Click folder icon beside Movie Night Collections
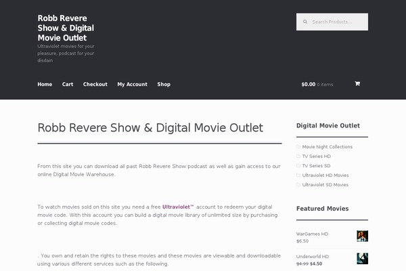 tap(298, 147)
